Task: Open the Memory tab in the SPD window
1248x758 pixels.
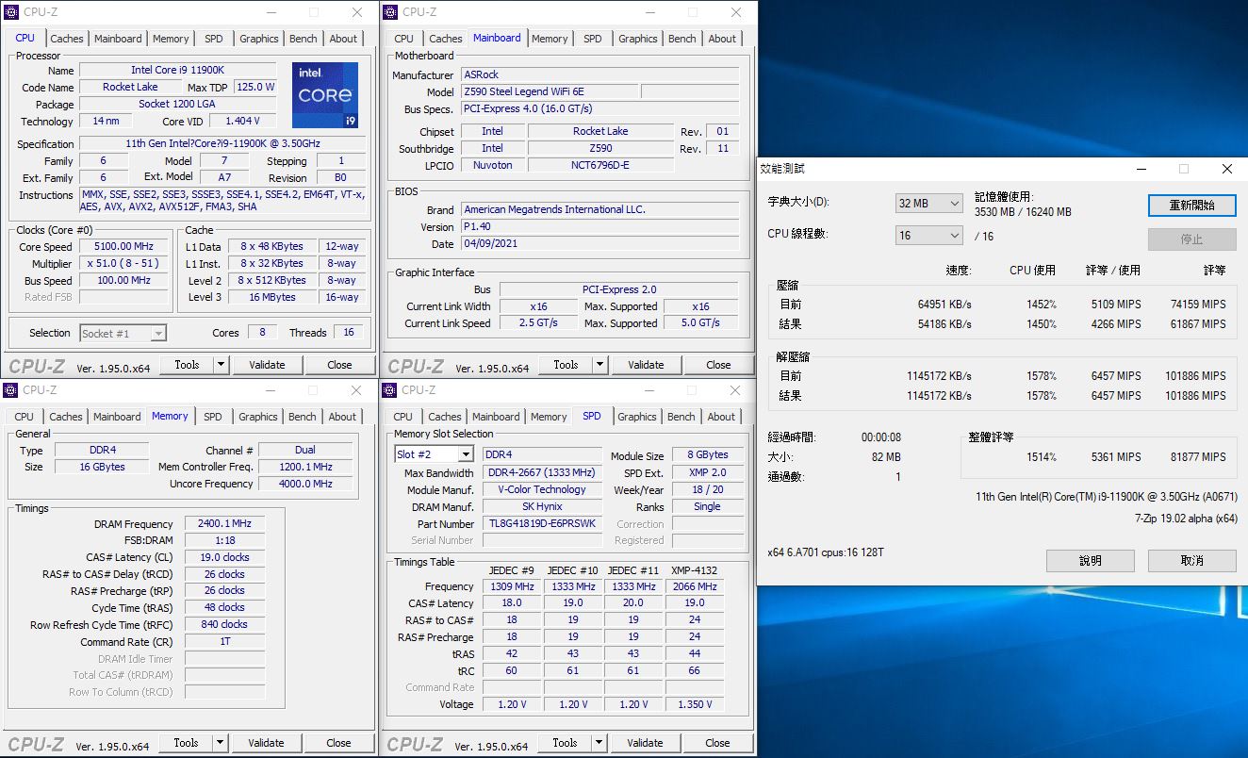Action: coord(549,417)
